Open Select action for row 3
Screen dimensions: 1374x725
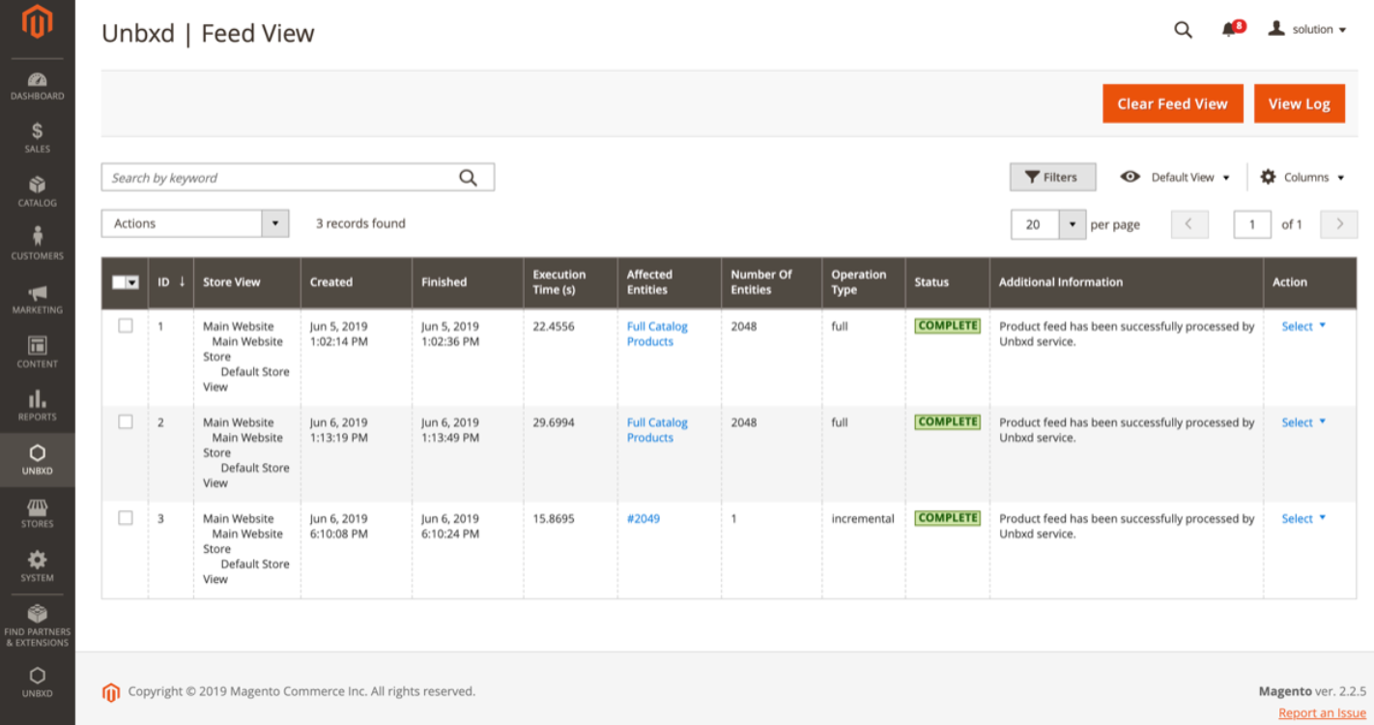[x=1303, y=519]
